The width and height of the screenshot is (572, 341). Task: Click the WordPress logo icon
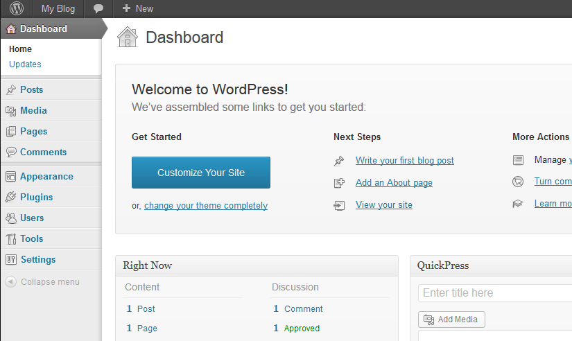pos(17,9)
